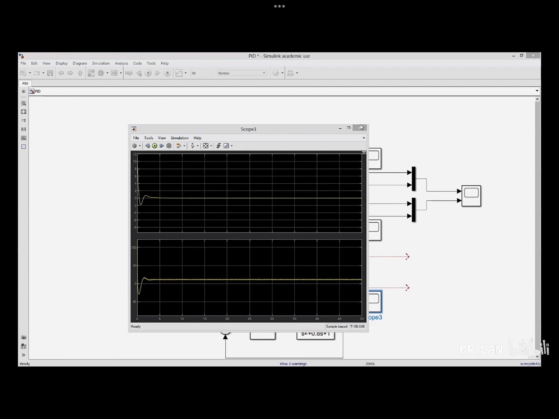This screenshot has width=559, height=419.
Task: Click the screenshot camera icon at palette bottom
Action: (24, 337)
